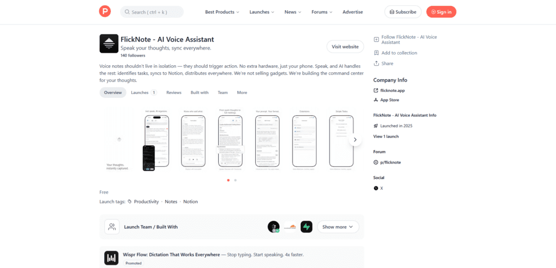Select the second gallery page dot
The width and height of the screenshot is (556, 268).
coord(236,180)
